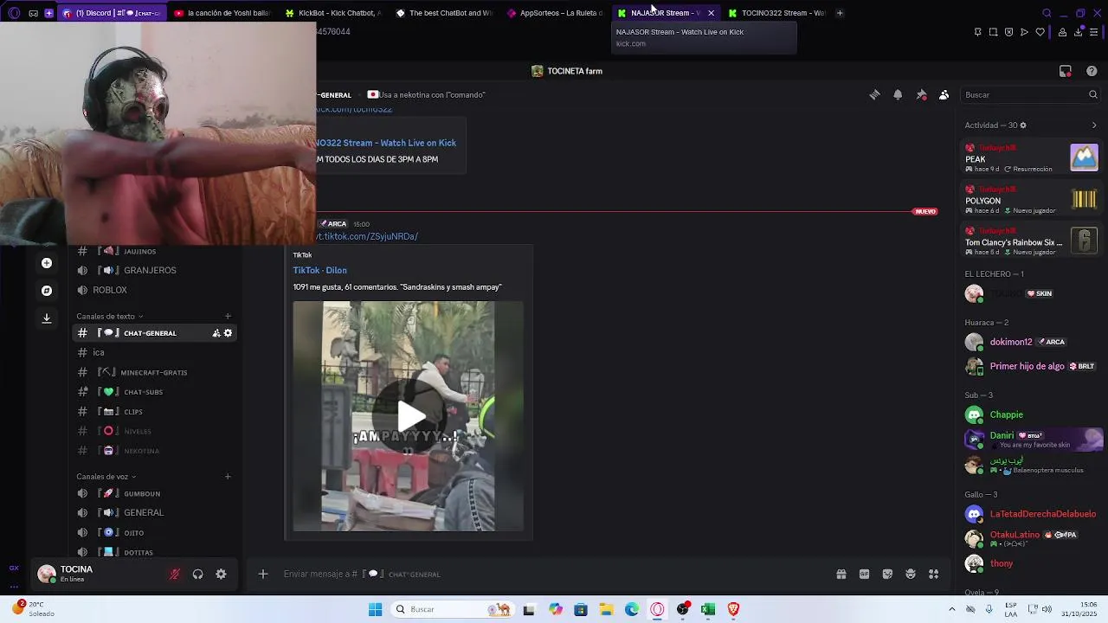The height and width of the screenshot is (623, 1108).
Task: Play the TikTok Dilon video
Action: pyautogui.click(x=411, y=416)
